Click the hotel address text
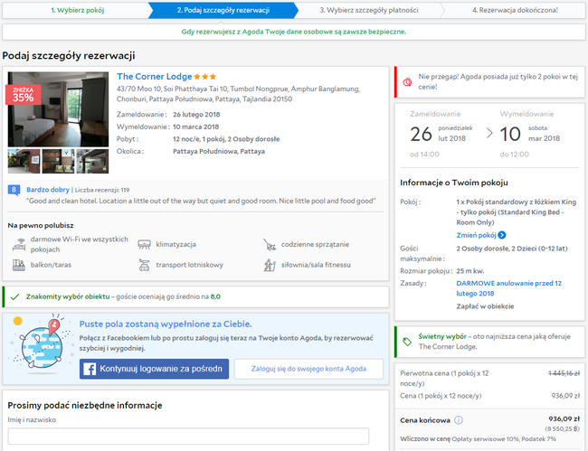Viewport: 588px width, 451px height. [238, 94]
